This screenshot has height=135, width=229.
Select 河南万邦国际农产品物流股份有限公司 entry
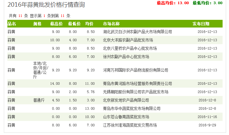click(x=135, y=70)
